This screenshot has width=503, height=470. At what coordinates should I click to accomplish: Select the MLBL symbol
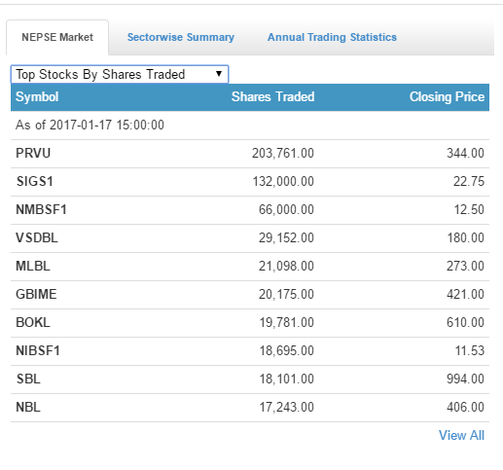[33, 266]
